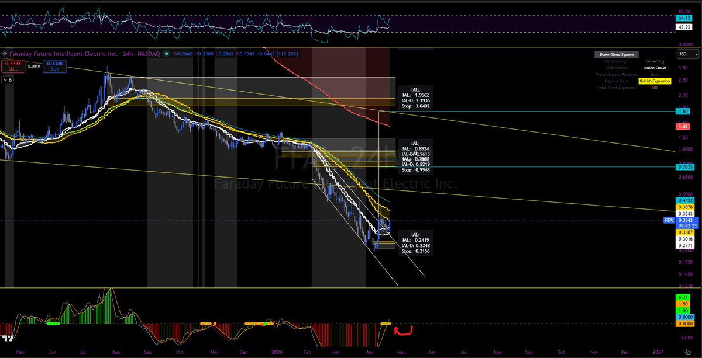Click the 2026 year label on time axis
The width and height of the screenshot is (702, 358).
click(277, 352)
